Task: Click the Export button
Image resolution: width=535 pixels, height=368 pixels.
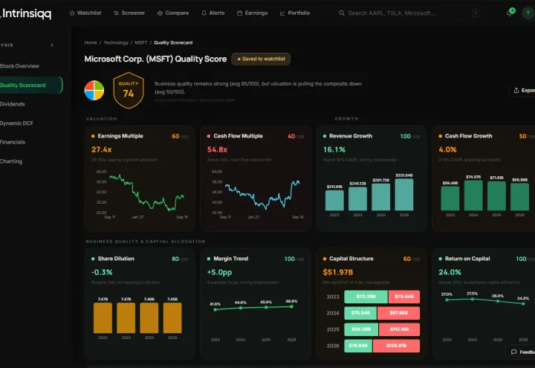Action: point(523,91)
